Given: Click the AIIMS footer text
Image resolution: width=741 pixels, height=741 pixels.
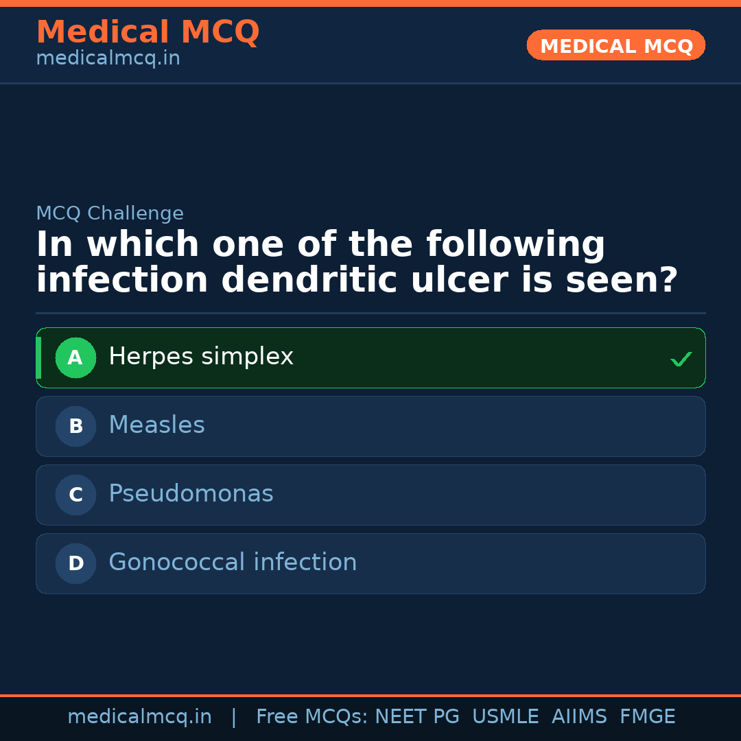Looking at the screenshot, I should click(x=579, y=717).
